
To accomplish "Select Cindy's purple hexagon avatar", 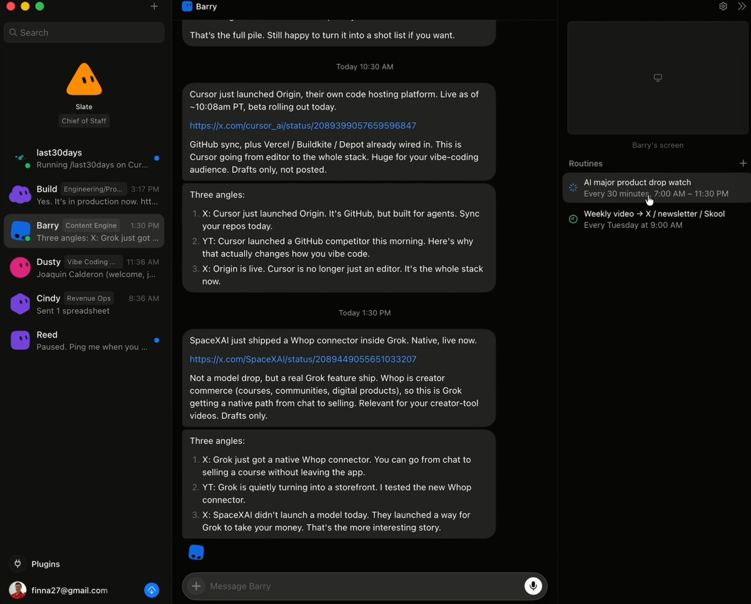I will (20, 304).
